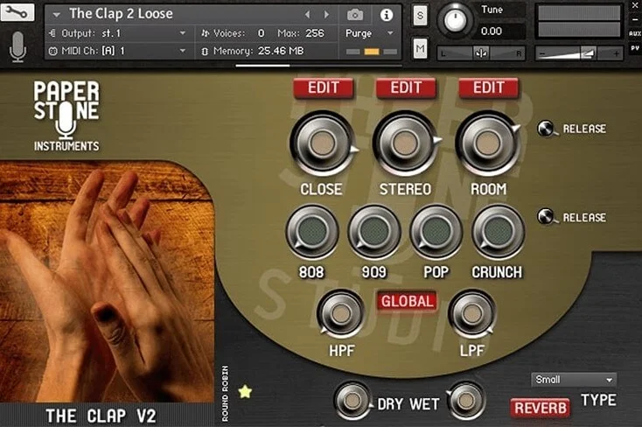Click the clapping hands artwork
The height and width of the screenshot is (427, 642).
tap(107, 282)
